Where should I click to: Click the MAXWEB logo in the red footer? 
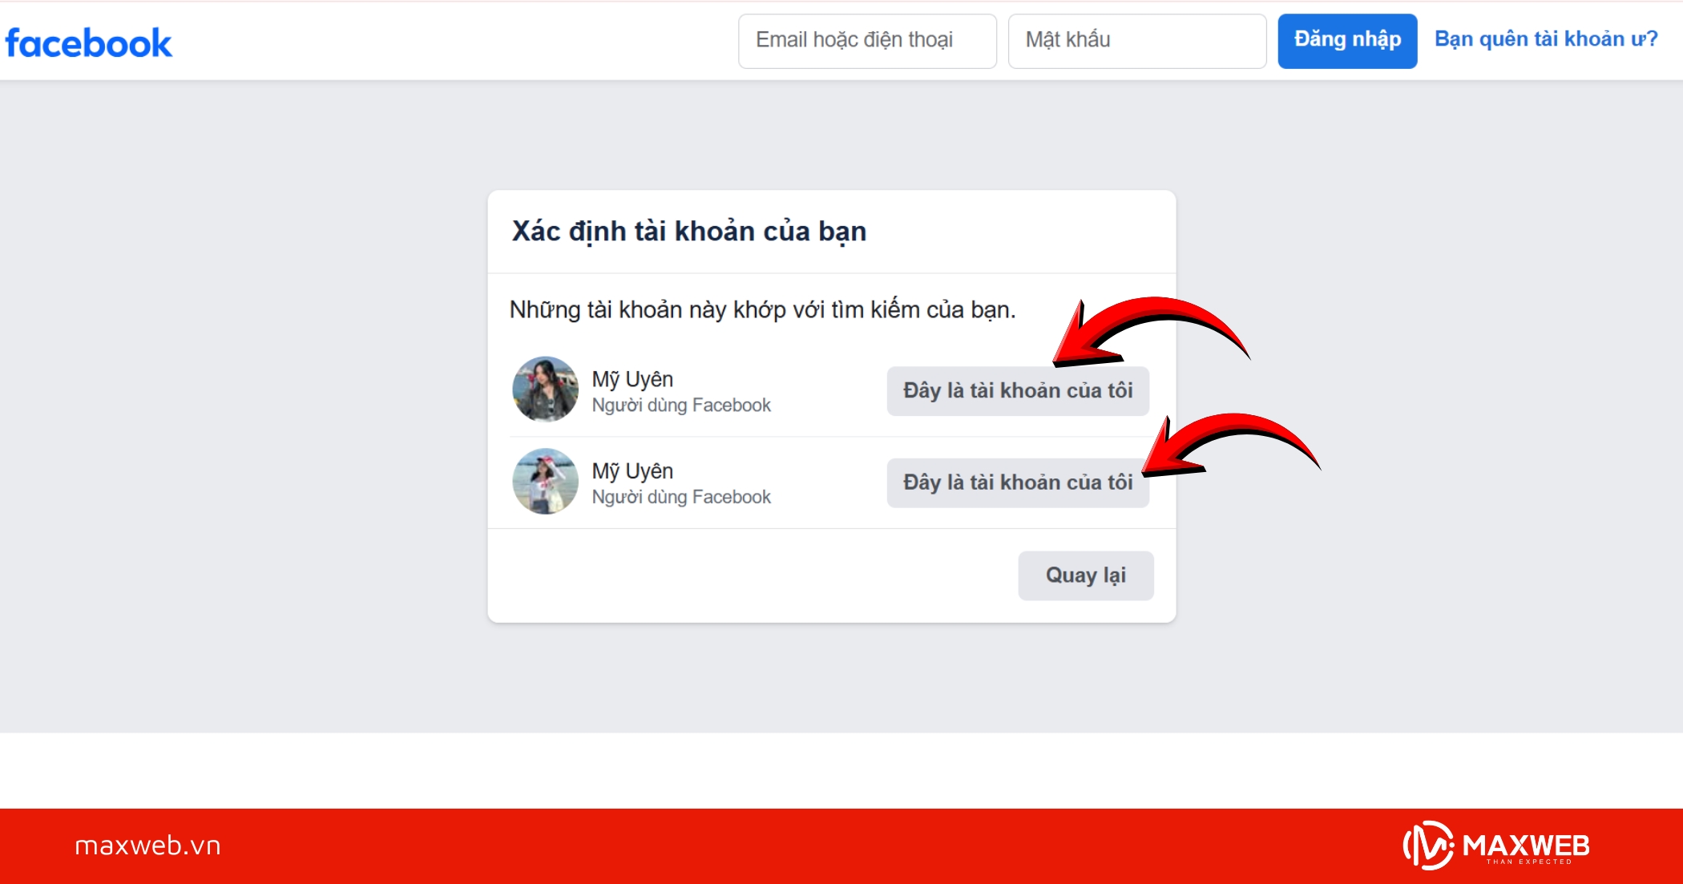[1496, 846]
